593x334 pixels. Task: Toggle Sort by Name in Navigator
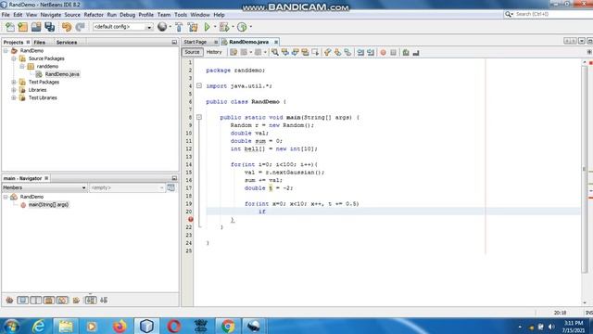tap(91, 301)
